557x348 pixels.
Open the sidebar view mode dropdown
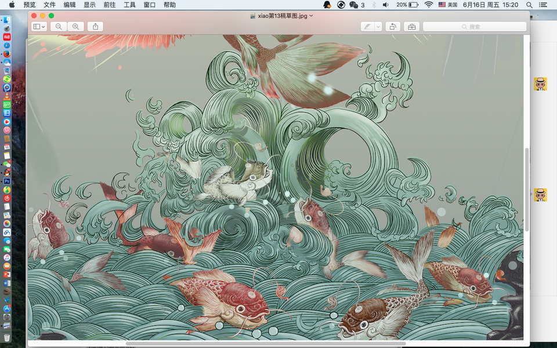39,27
